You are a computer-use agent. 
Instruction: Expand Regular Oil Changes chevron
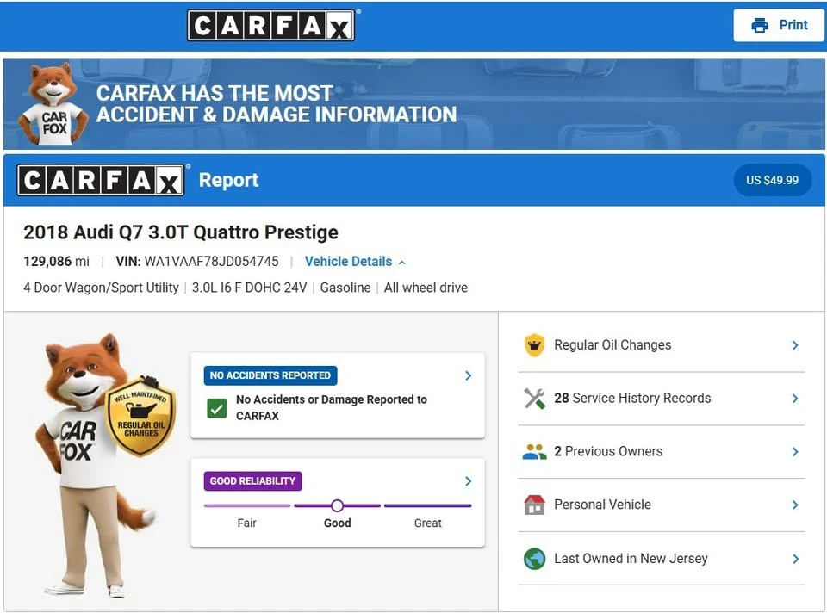point(795,345)
